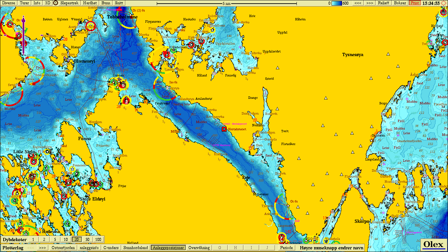The image size is (448, 252).
Task: Toggle the Ostserfjorden plotter layer
Action: tap(63, 248)
